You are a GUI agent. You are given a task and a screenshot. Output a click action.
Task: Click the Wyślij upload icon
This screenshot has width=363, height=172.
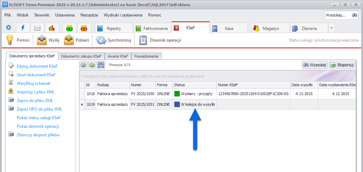[41, 40]
